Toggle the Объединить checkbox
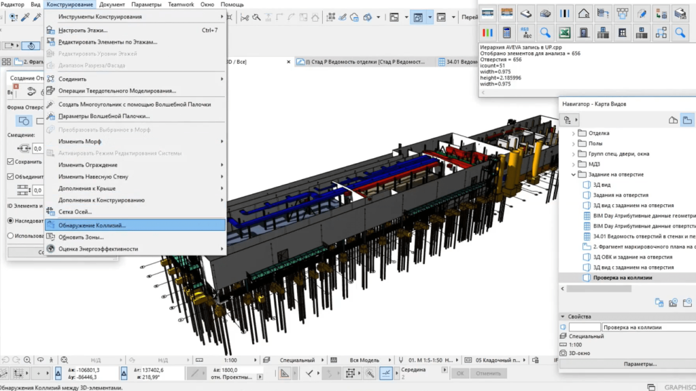The image size is (696, 391). tap(10, 176)
